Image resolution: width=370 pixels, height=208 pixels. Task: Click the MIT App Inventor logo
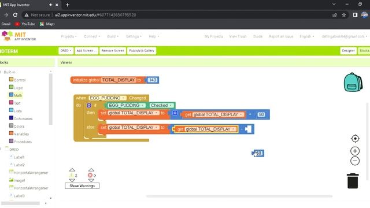click(19, 36)
